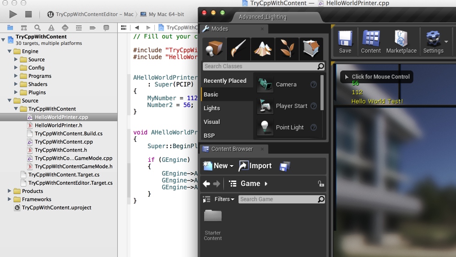Show help for Camera actor

click(314, 85)
